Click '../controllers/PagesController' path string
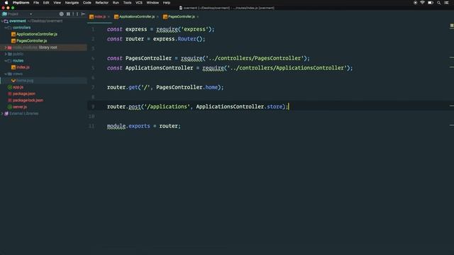Viewport: 454px width, 255px height. pos(255,58)
